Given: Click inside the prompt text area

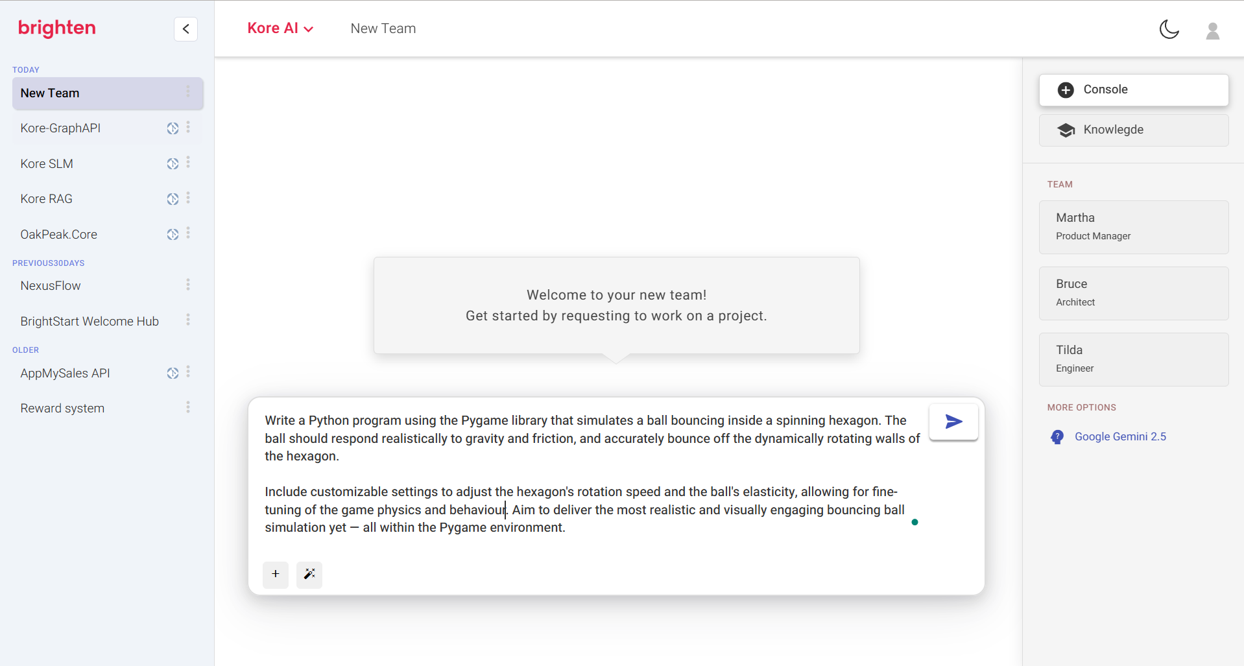Looking at the screenshot, I should (592, 474).
